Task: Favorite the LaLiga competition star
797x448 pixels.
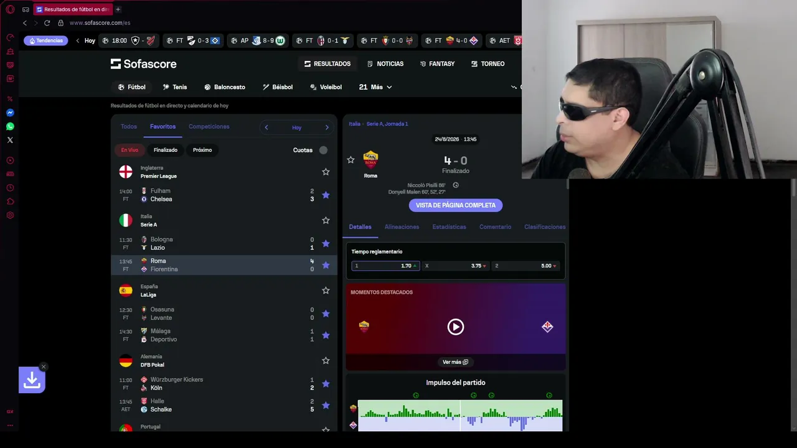Action: pyautogui.click(x=326, y=291)
